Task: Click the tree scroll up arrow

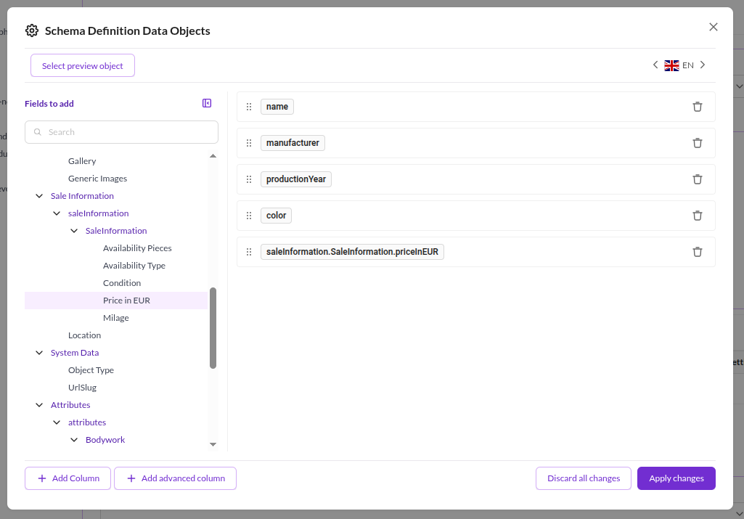Action: (213, 156)
